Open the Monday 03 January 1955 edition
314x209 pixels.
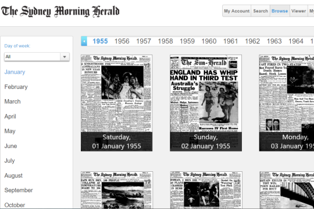pos(287,103)
